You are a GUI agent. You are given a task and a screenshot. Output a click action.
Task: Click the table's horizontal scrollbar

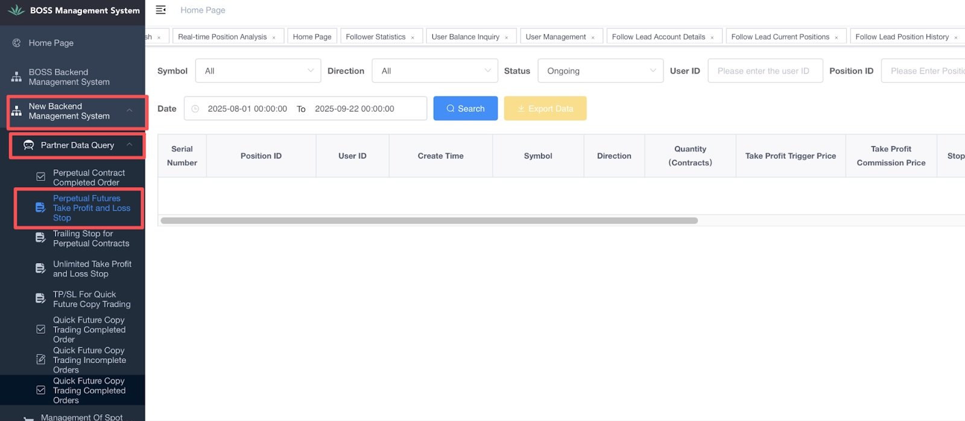tap(429, 221)
